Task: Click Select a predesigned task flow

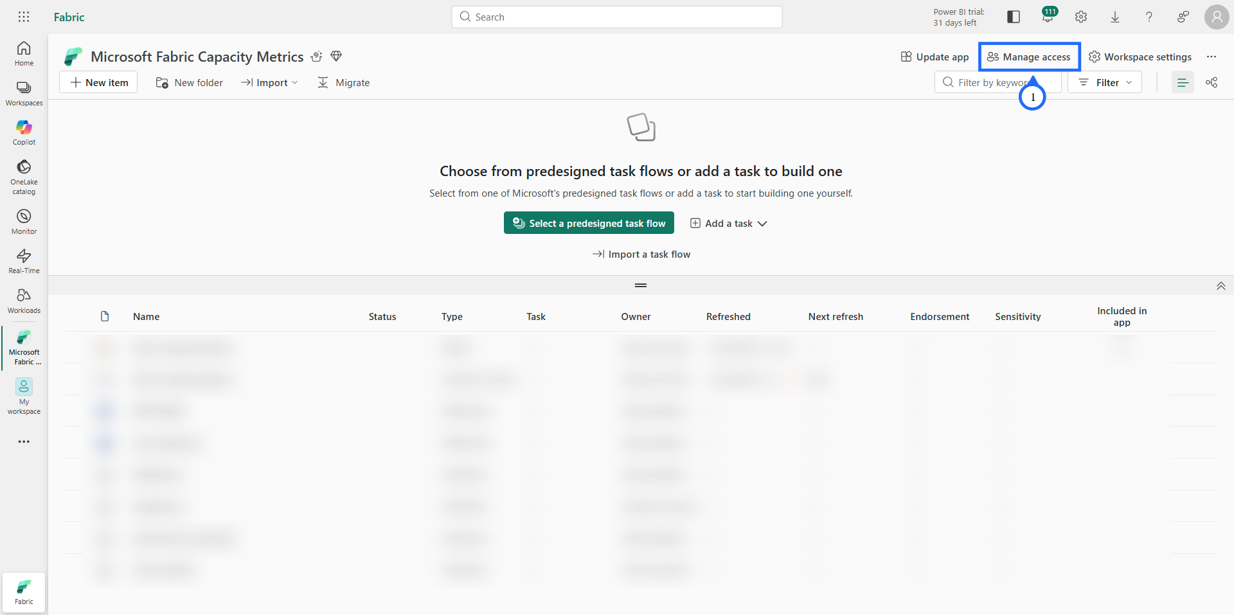Action: (x=589, y=223)
